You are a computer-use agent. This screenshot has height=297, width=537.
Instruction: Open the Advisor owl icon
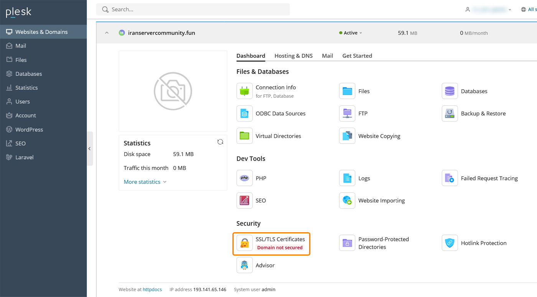coord(244,265)
